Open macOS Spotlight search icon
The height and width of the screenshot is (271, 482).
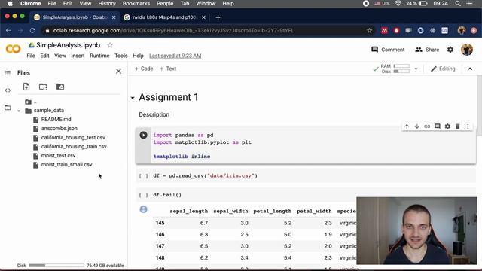click(x=458, y=3)
